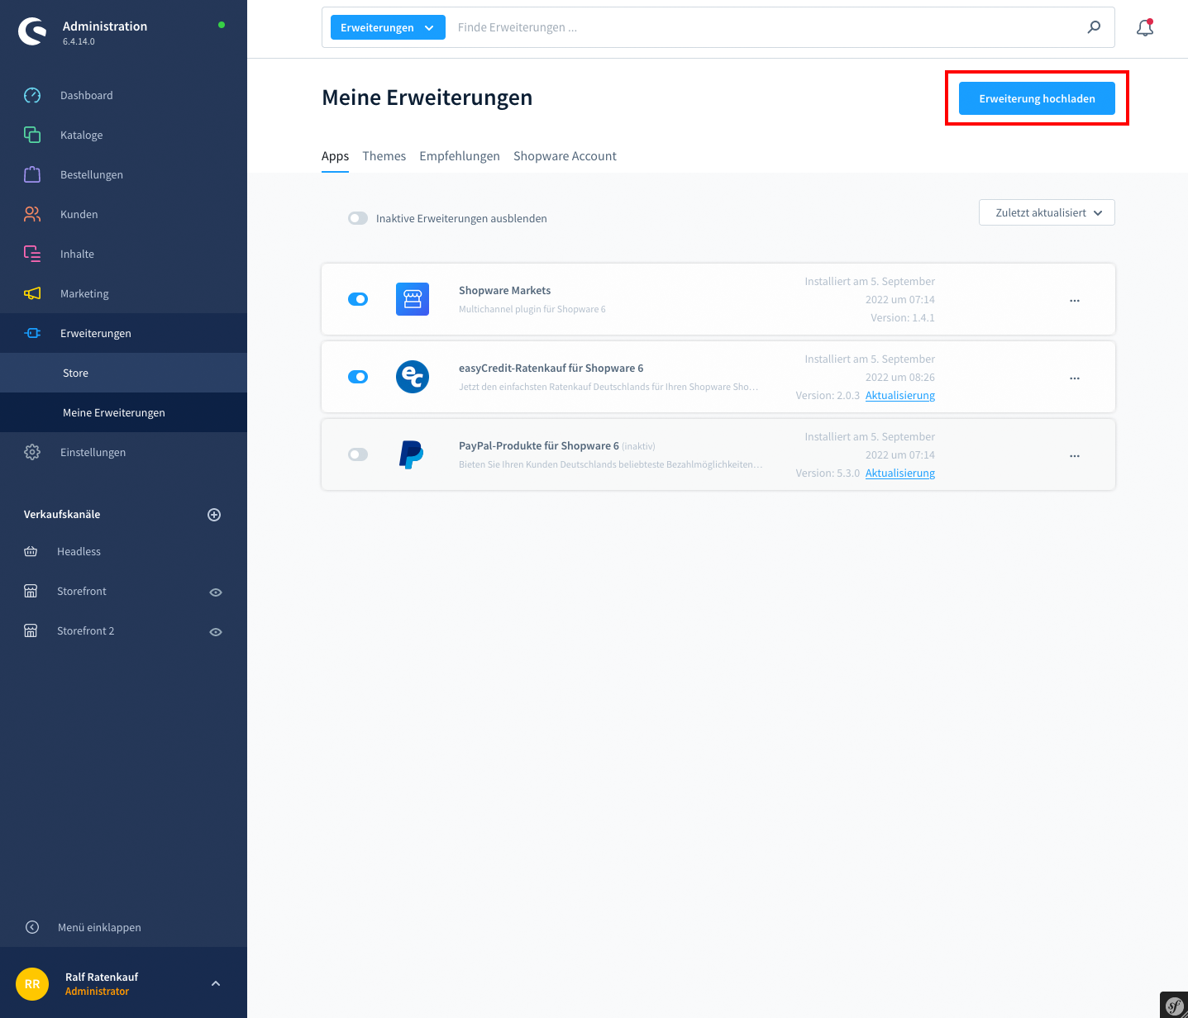This screenshot has height=1018, width=1188.
Task: Deactivate easyCredit-Ratenkauf extension switch
Action: 358,377
